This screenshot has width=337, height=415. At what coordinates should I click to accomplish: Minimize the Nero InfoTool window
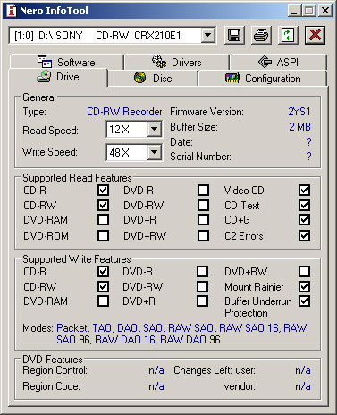294,11
